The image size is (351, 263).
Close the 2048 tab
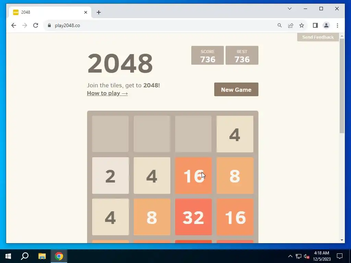click(85, 12)
